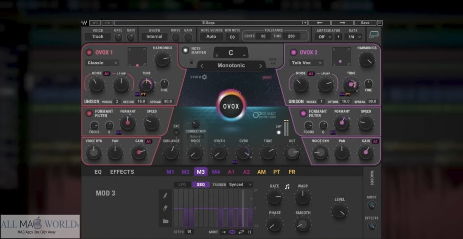Open the root key C dropdown
Viewport: 463px width, 239px height.
click(231, 53)
